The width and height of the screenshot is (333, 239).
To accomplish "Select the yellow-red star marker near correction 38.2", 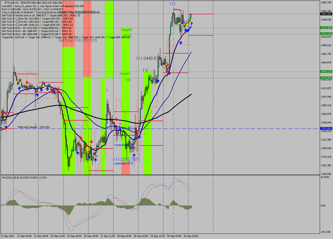I will pos(137,132).
